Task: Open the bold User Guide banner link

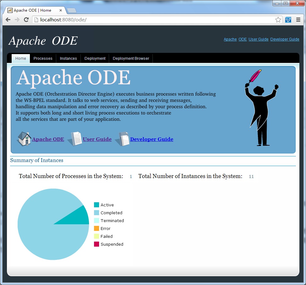Action: tap(97, 139)
